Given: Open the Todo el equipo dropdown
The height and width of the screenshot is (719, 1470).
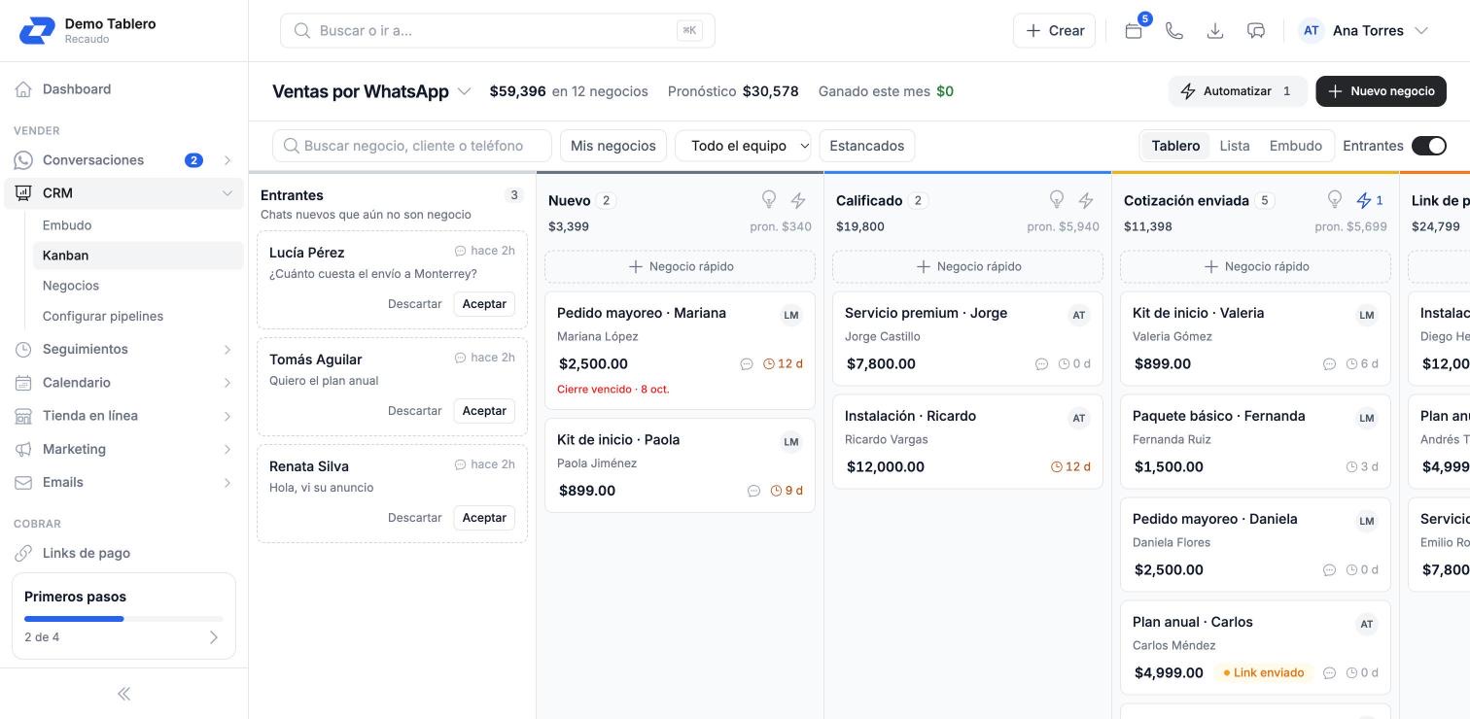Looking at the screenshot, I should tap(743, 146).
